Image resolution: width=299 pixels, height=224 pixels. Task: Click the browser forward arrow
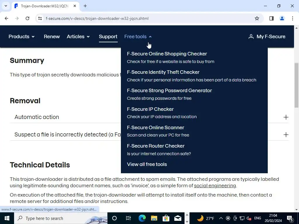click(x=17, y=18)
